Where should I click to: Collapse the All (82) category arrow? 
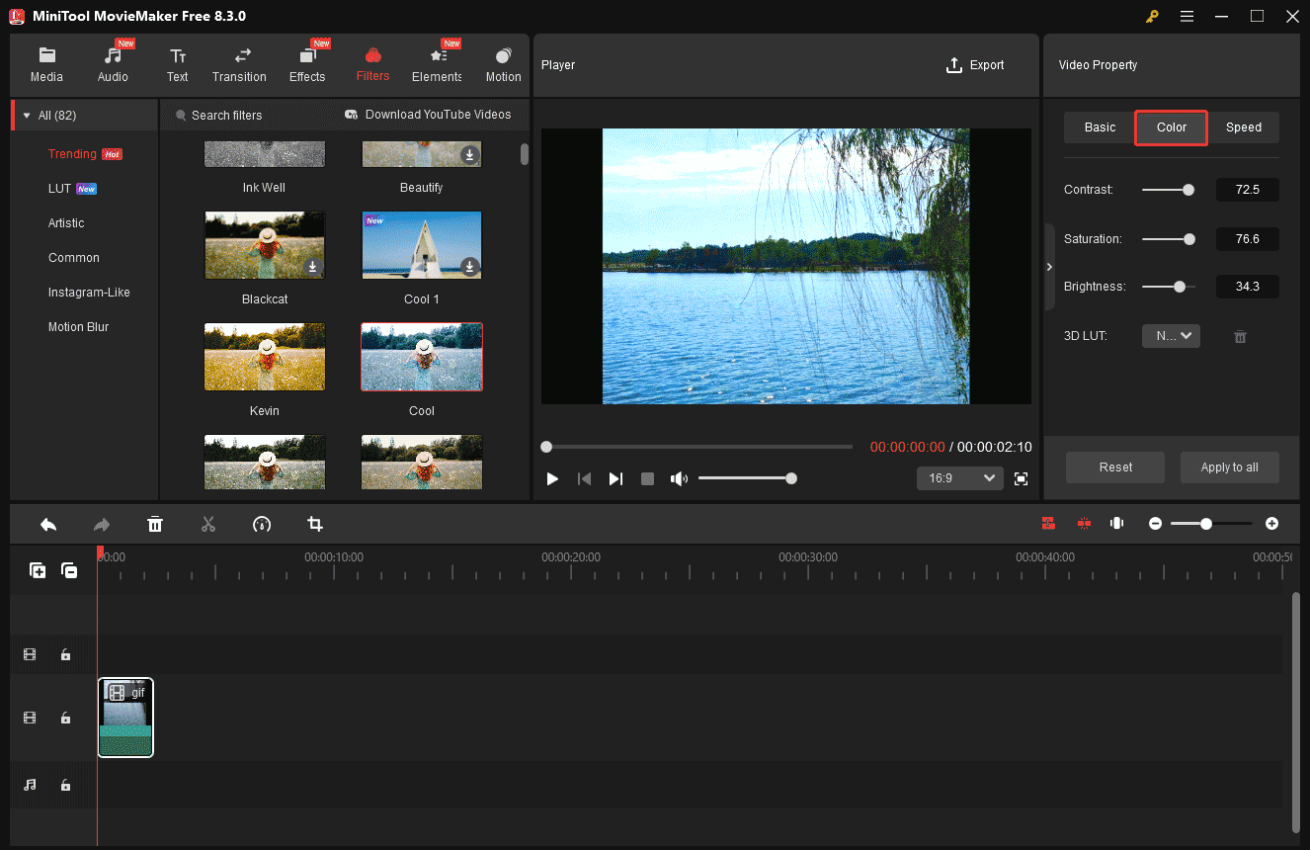27,116
